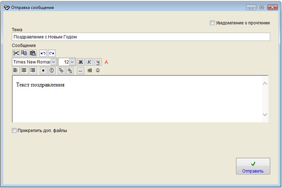Insert a numbered list
Screen dimensions: 282x188
(52, 70)
